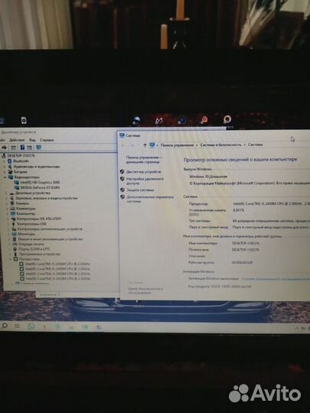
Task: Click the Windows 10 Домашняя edition text
Action: 208,177
